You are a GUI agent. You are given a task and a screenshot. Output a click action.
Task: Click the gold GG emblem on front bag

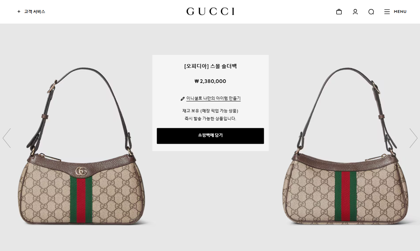tap(81, 171)
